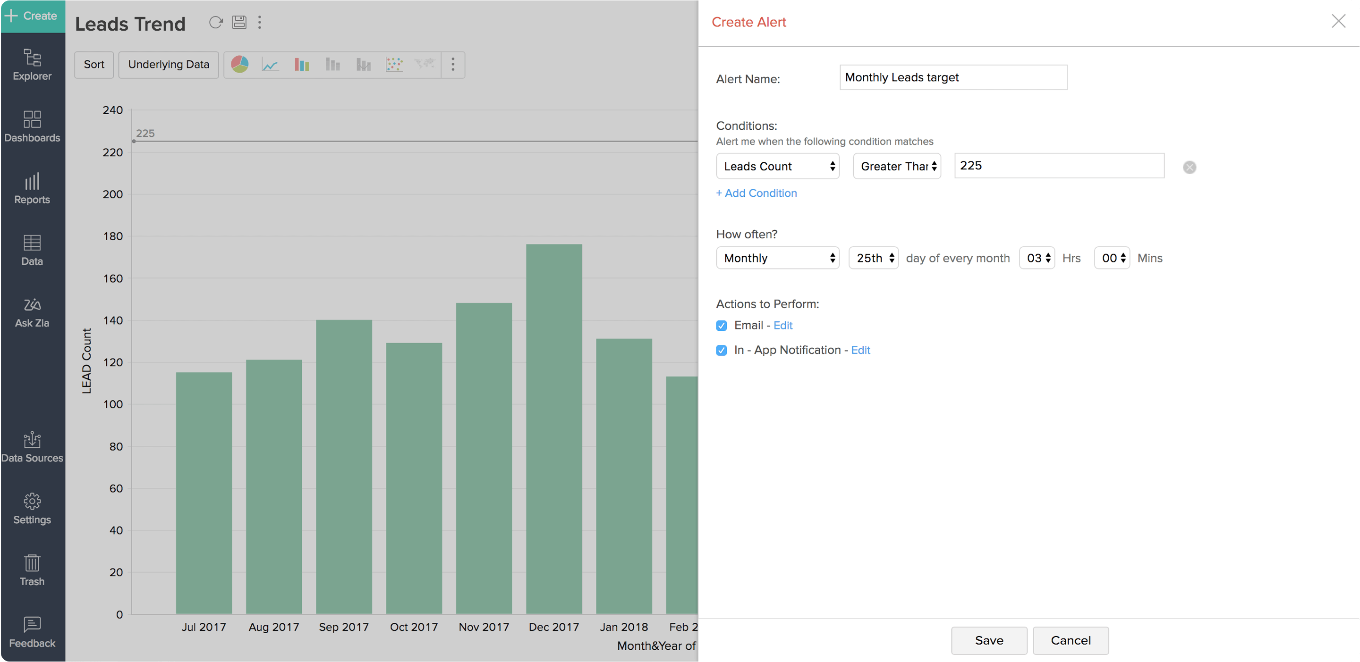Toggle the In-App Notification checkbox
The width and height of the screenshot is (1360, 662).
[721, 350]
